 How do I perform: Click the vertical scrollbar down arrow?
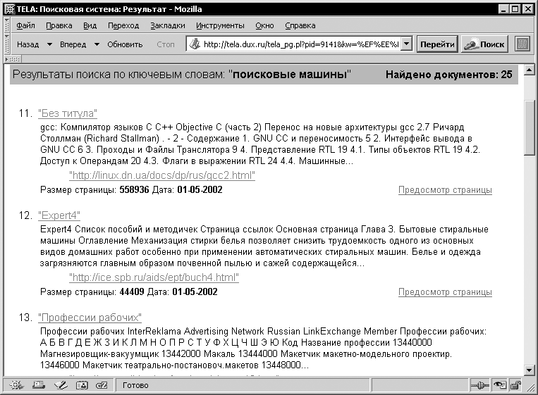pyautogui.click(x=529, y=370)
